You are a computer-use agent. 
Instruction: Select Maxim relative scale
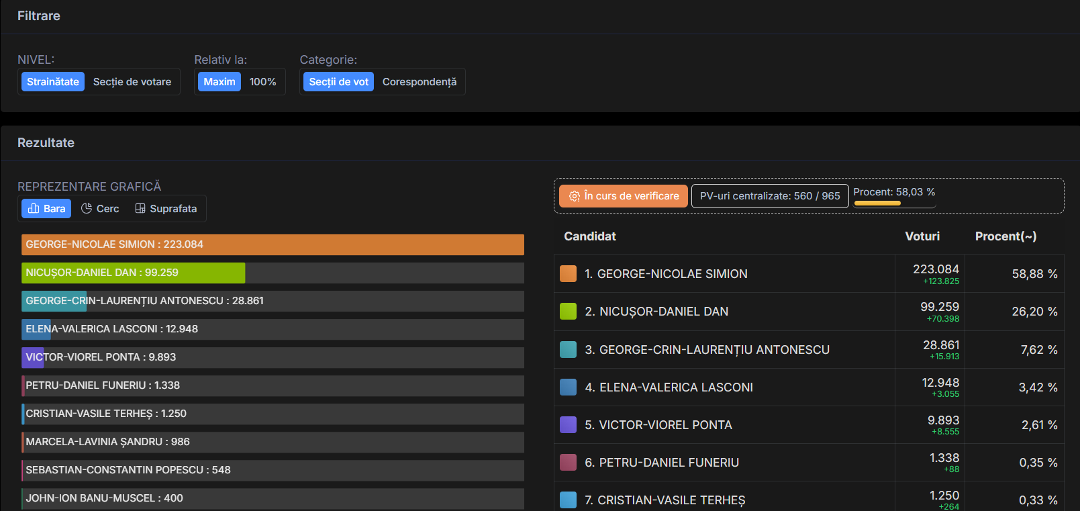219,82
